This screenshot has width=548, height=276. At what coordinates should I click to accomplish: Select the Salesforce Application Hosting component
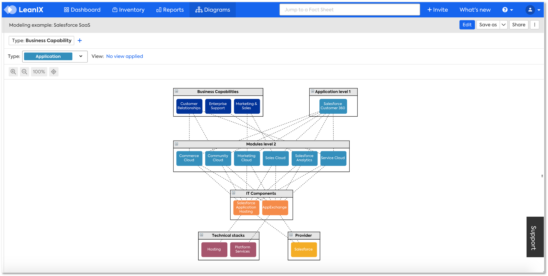[246, 208]
